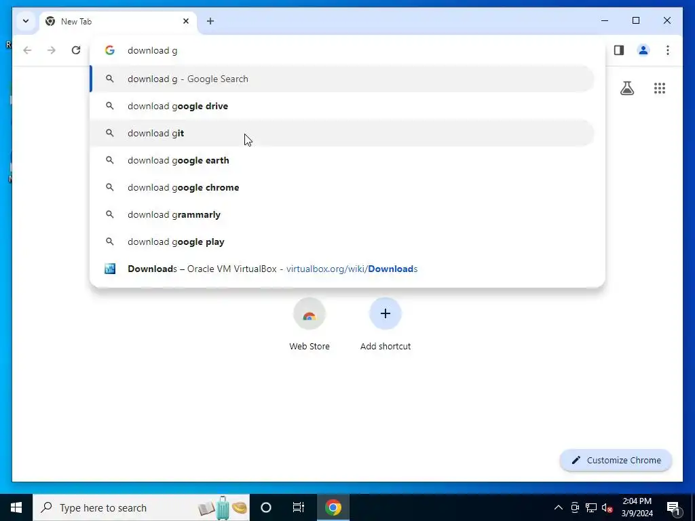Select the New Tab tab
The width and height of the screenshot is (695, 521).
(x=117, y=21)
